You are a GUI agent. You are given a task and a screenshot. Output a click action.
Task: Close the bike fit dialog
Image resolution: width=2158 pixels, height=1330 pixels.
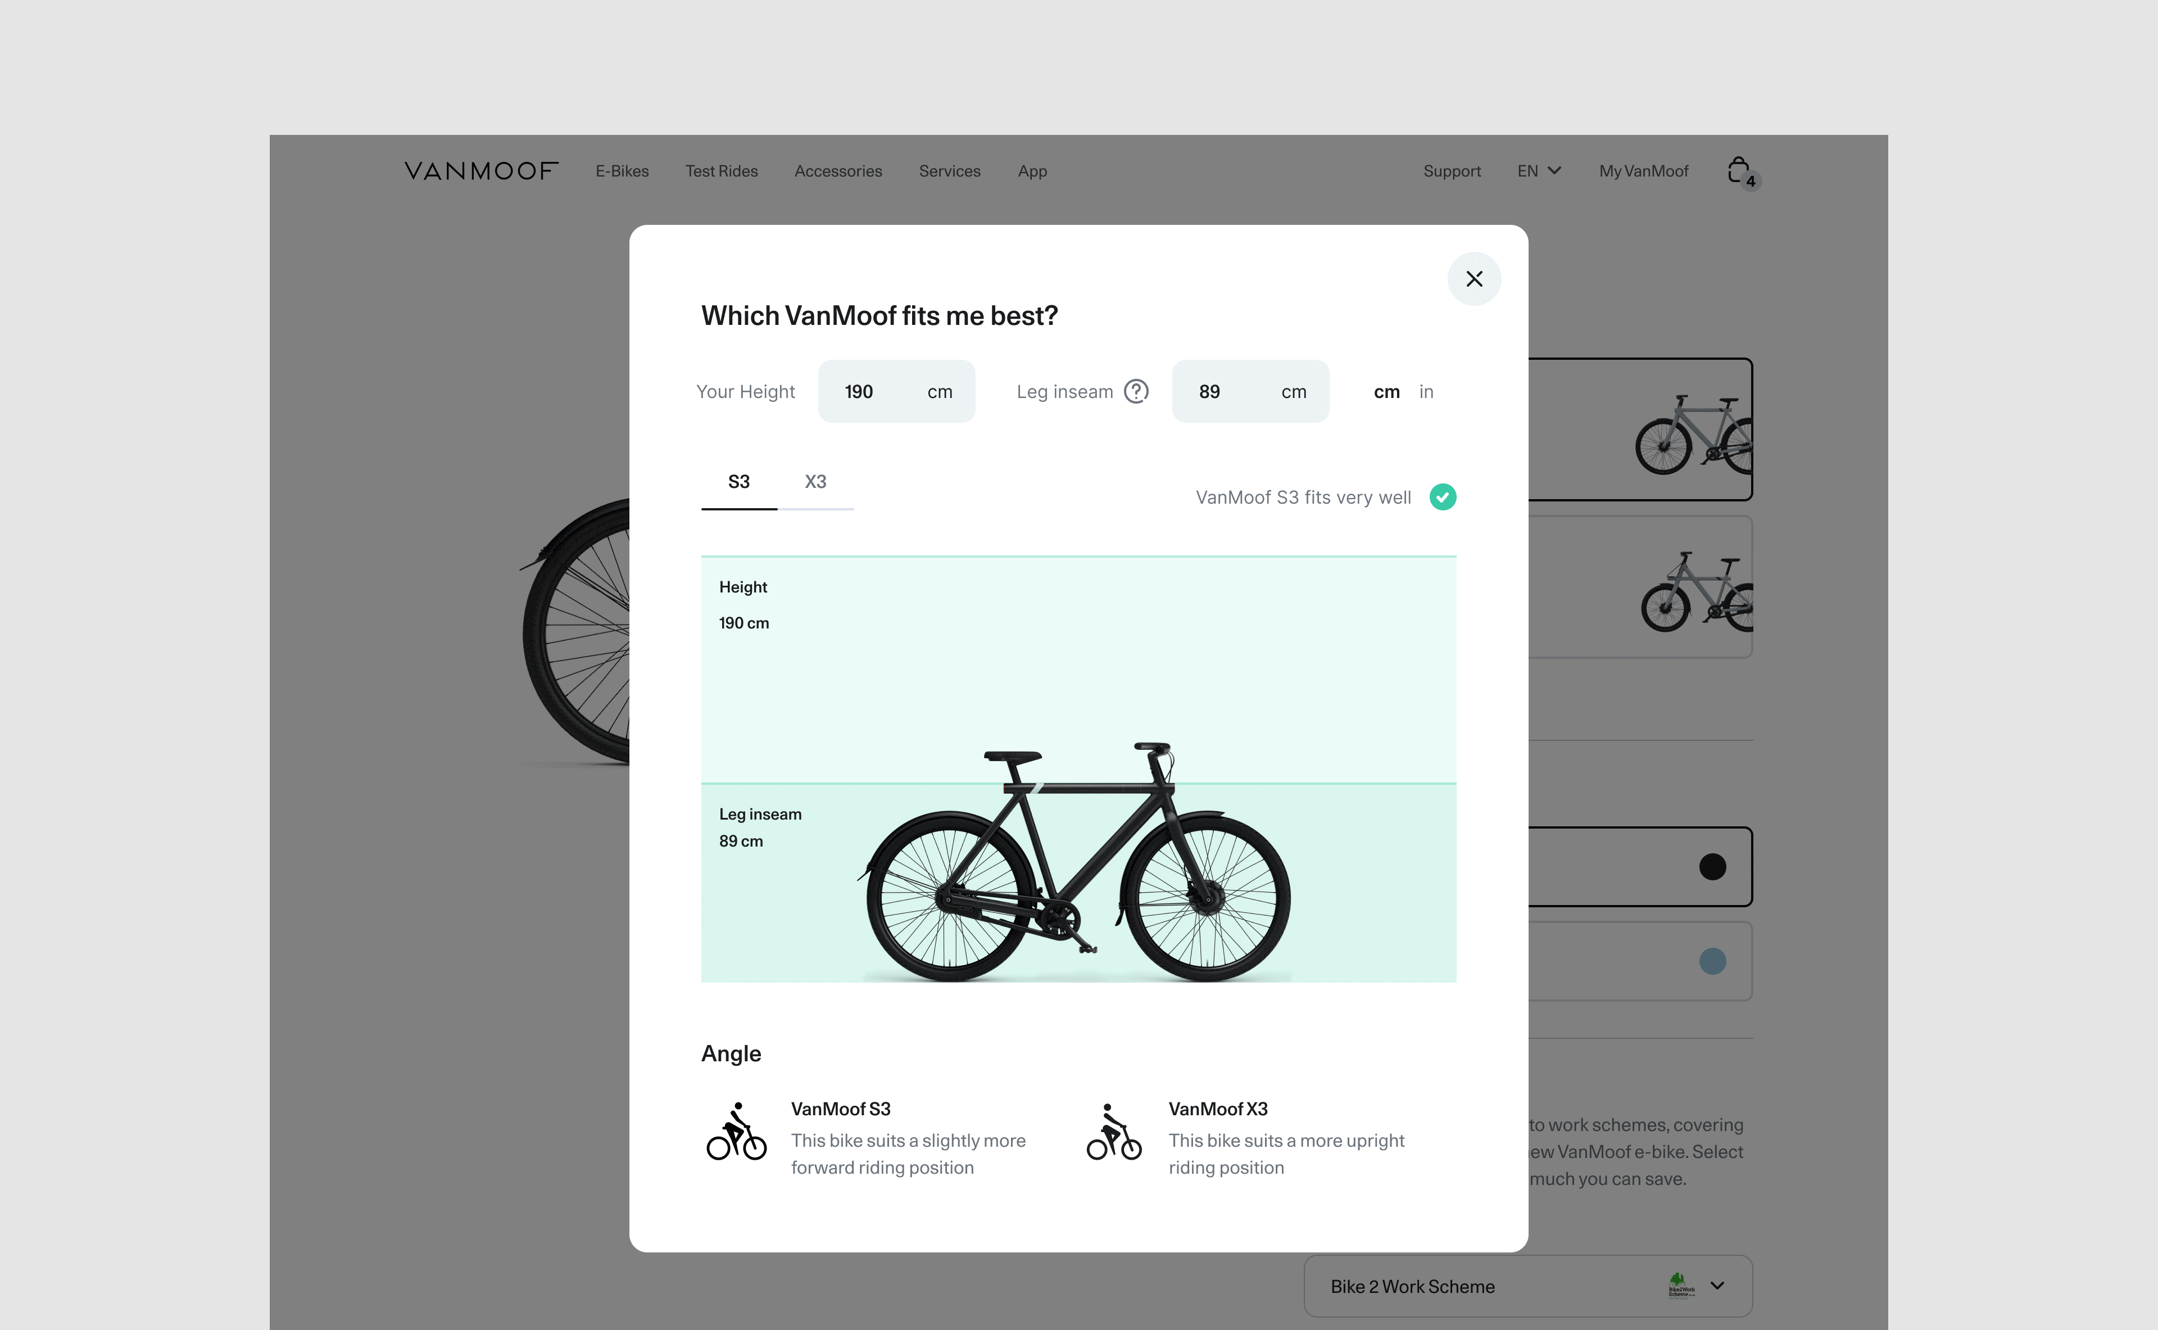coord(1474,279)
